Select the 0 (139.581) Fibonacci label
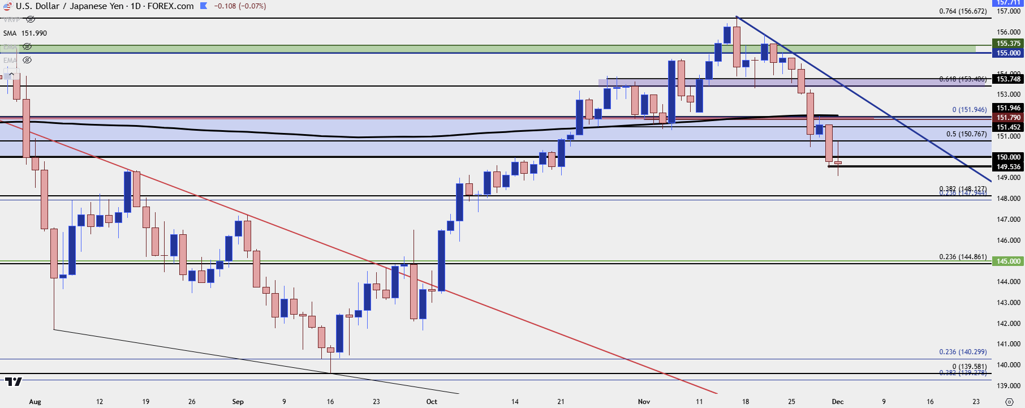 click(969, 367)
